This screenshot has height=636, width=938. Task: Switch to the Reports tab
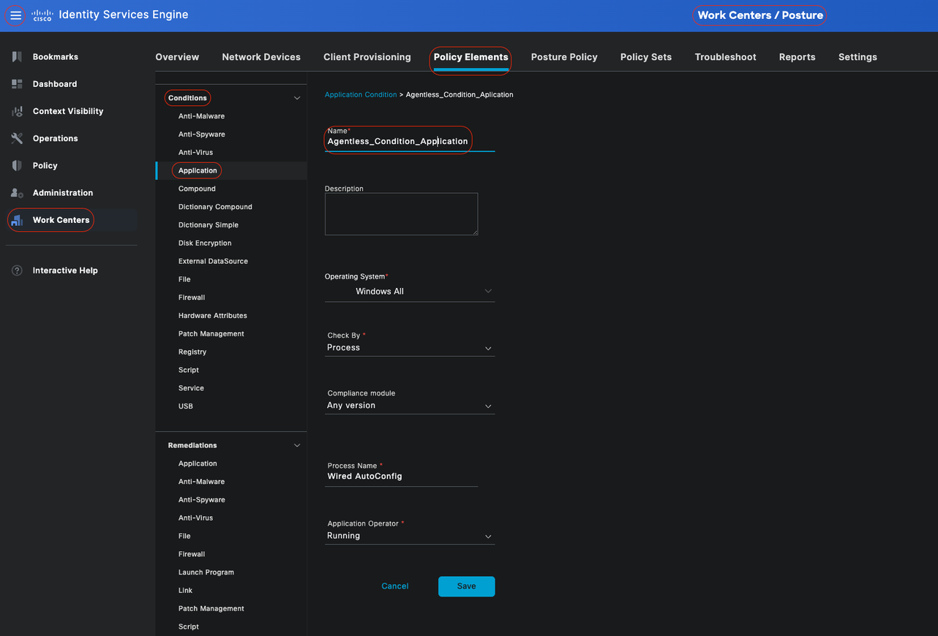click(x=798, y=57)
